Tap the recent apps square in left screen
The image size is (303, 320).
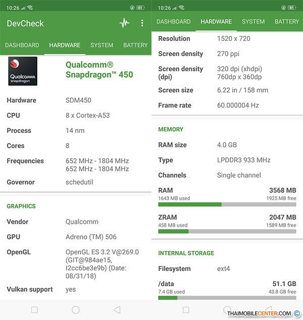pyautogui.click(x=34, y=310)
